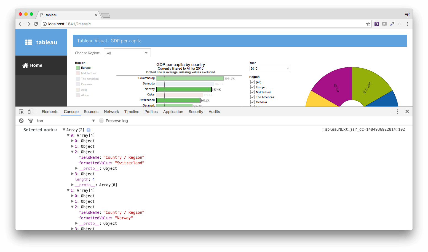Close the DevTools panel
Viewport: 428px width, 252px height.
tap(407, 111)
